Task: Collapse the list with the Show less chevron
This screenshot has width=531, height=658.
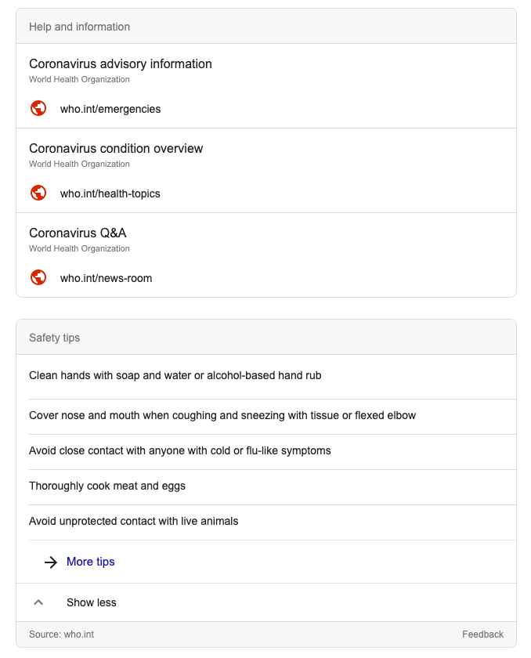Action: [x=38, y=602]
